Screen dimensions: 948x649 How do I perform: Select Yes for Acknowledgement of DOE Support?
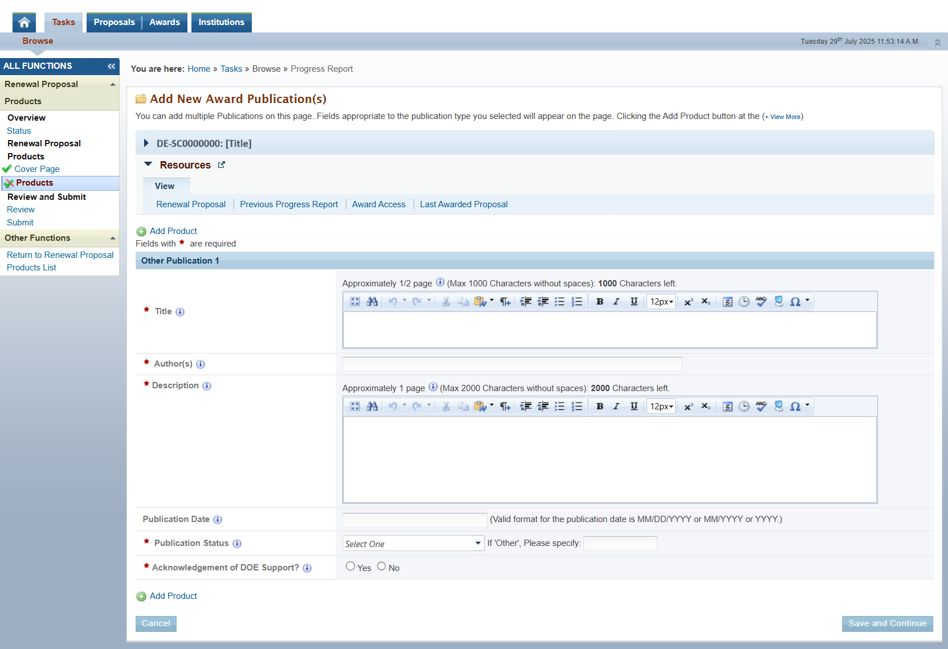tap(350, 566)
